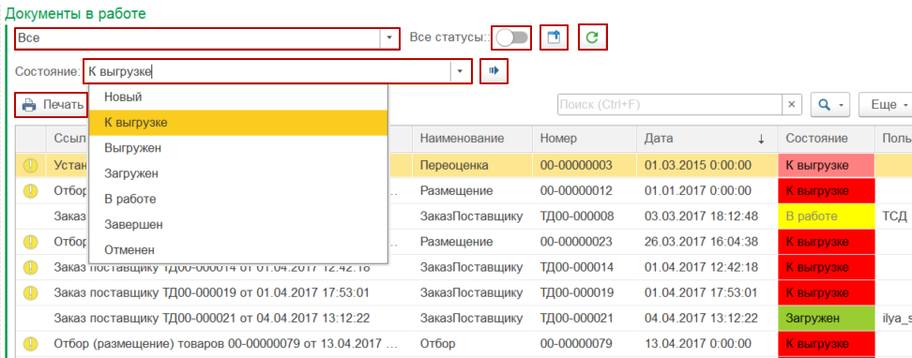Screen dimensions: 912x358
Task: Select К выгрузке in the state list
Action: pyautogui.click(x=238, y=123)
